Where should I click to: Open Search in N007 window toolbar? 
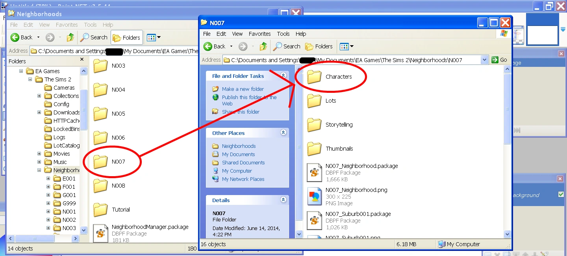pos(287,46)
